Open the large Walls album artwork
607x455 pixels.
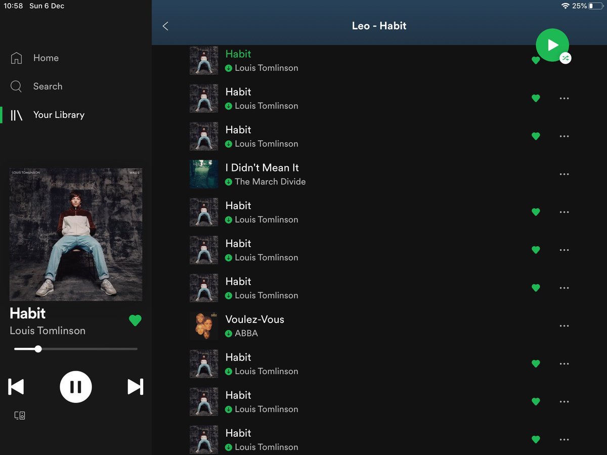(76, 235)
